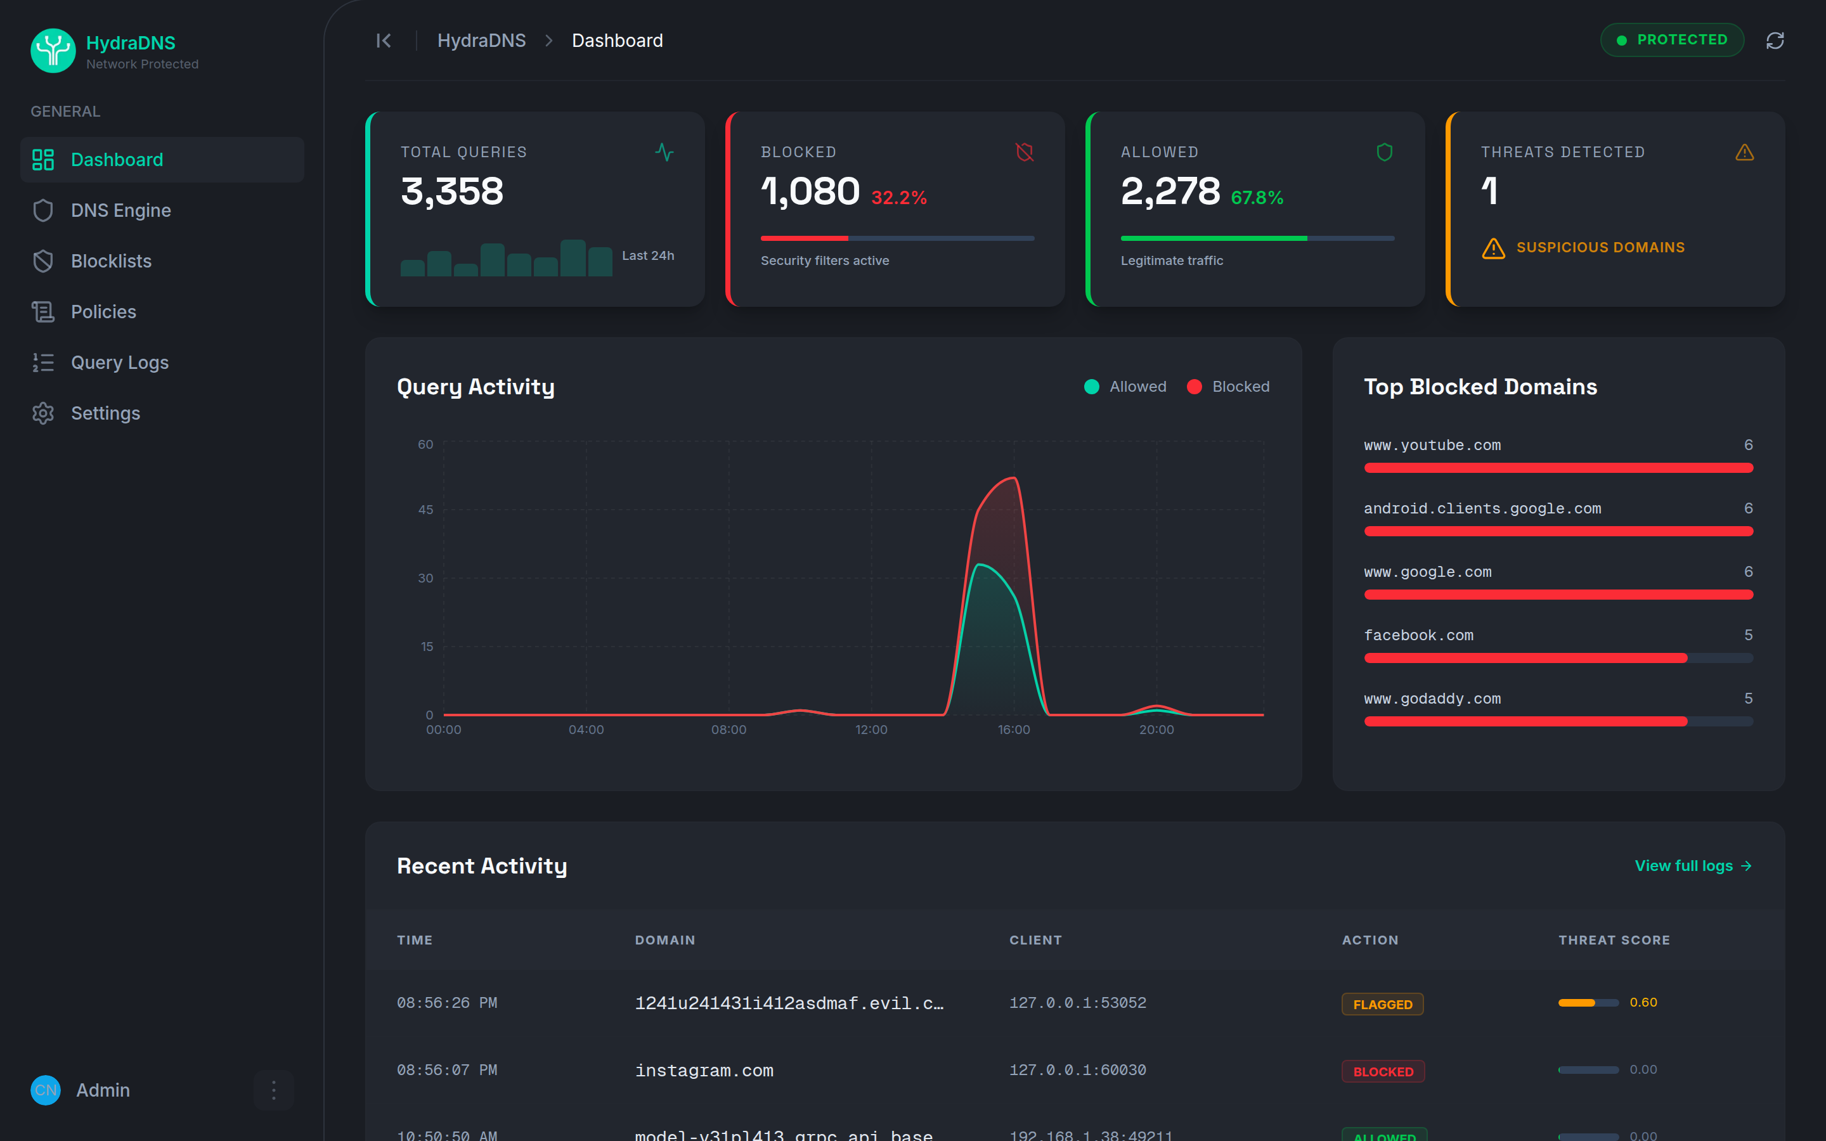The image size is (1826, 1141).
Task: Go to Blocklists in the sidebar
Action: 162,261
